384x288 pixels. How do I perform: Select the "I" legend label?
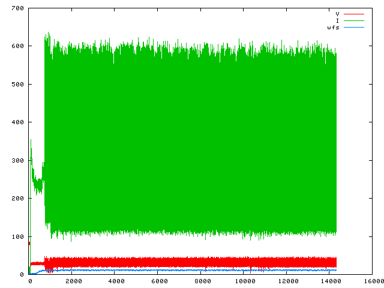pyautogui.click(x=338, y=20)
